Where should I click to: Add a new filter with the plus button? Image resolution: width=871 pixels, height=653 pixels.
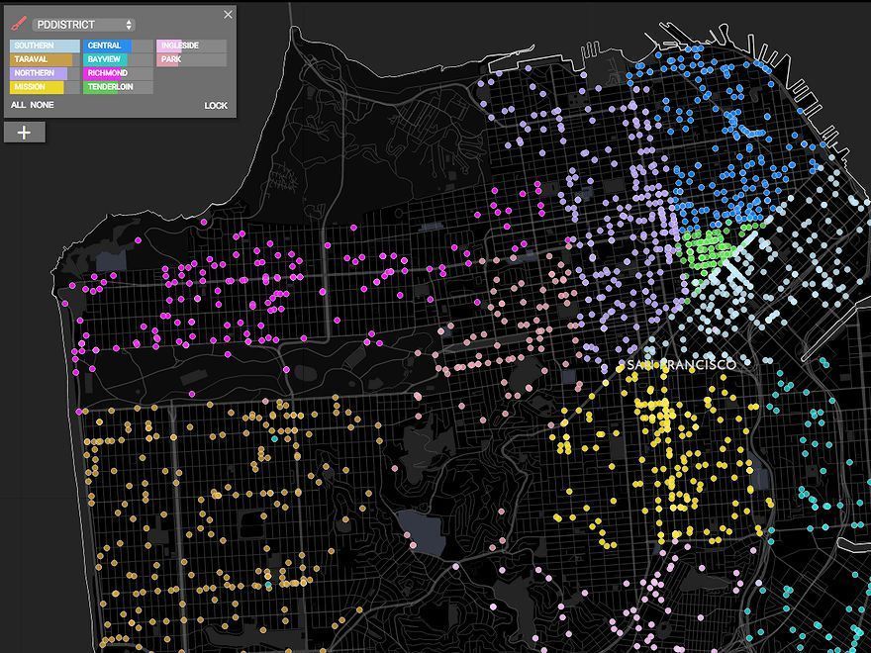25,133
